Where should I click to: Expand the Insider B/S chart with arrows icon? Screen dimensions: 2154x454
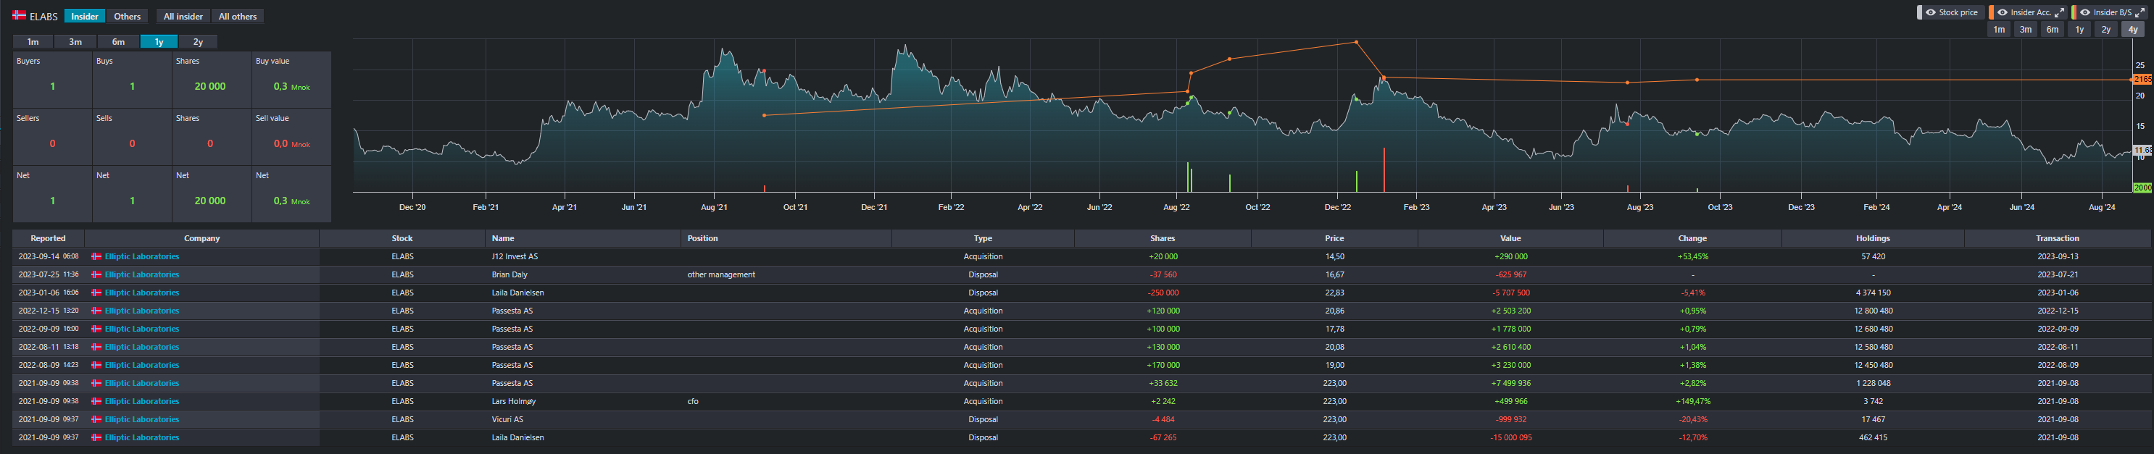2140,12
